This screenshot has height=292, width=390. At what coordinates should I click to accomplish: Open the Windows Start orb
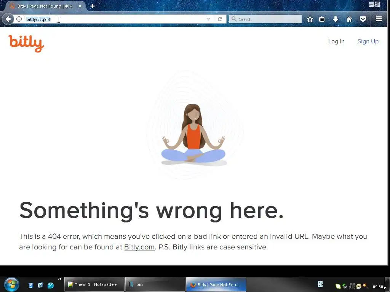tap(11, 284)
